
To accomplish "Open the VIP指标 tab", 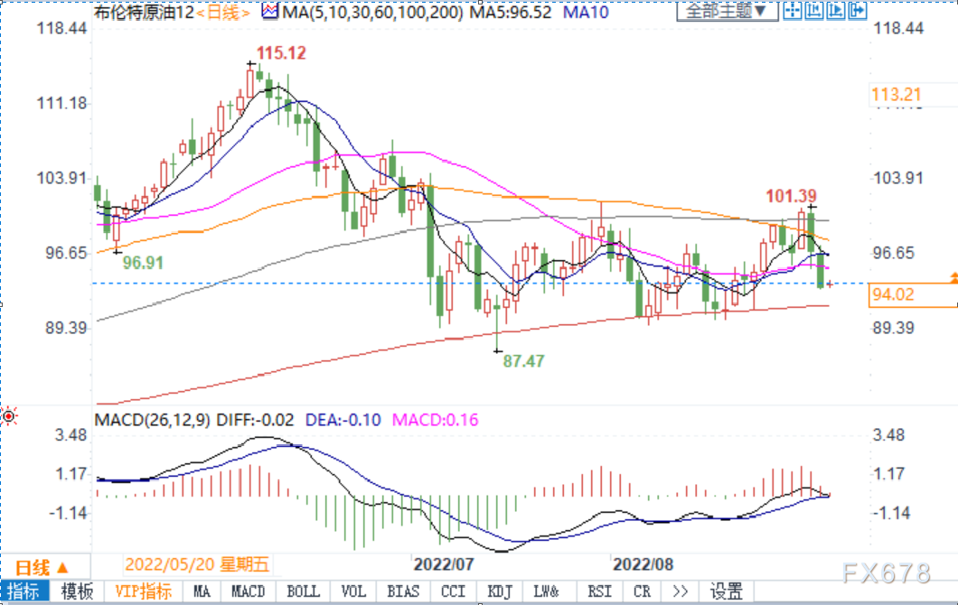I will tap(144, 591).
